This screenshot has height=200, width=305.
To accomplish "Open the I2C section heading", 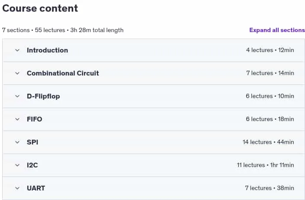I will (32, 165).
